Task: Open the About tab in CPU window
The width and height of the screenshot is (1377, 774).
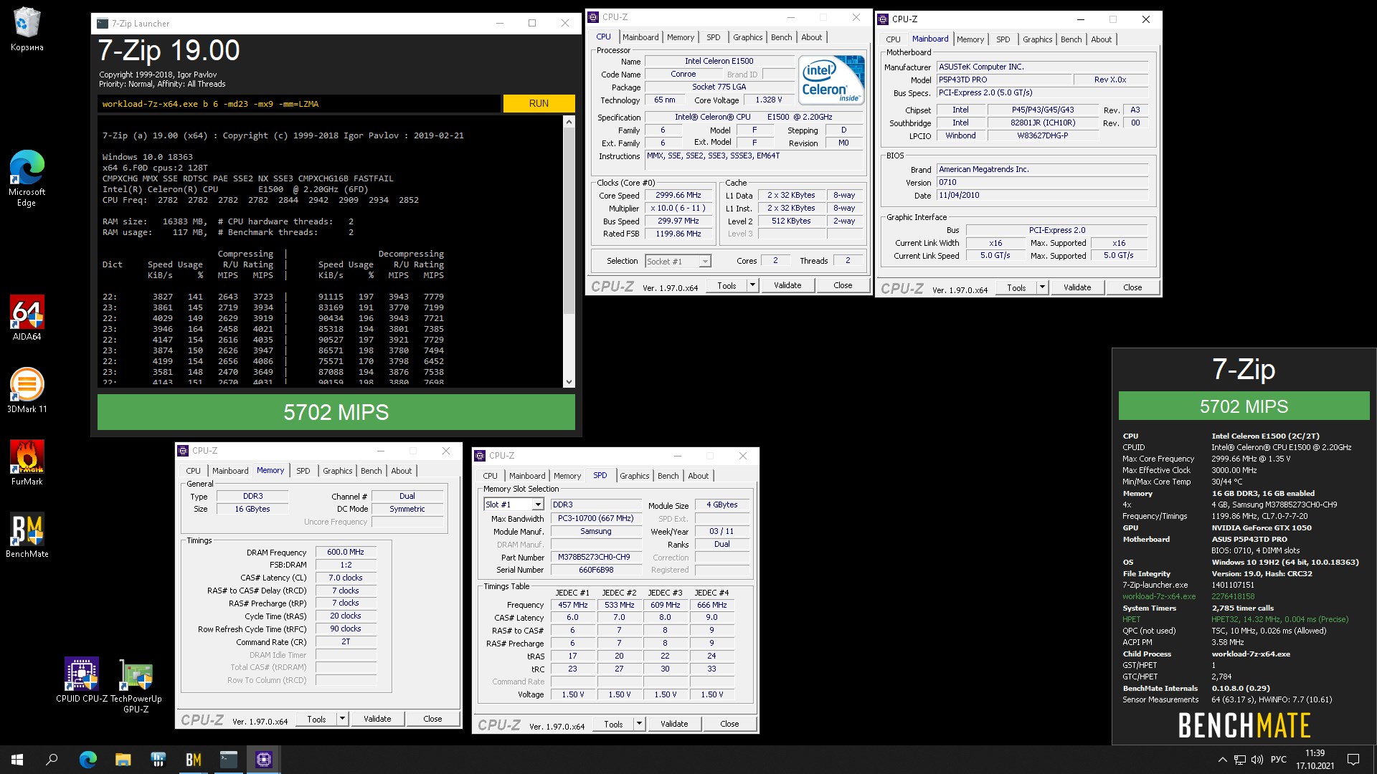Action: coord(811,37)
